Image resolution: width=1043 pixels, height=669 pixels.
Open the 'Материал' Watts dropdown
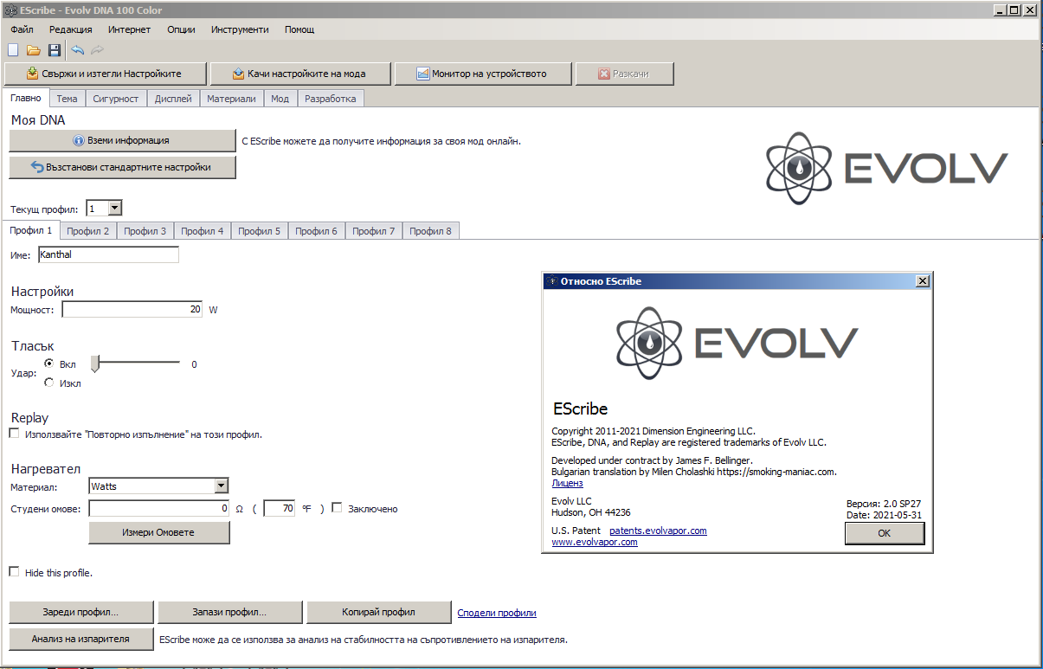pos(221,486)
